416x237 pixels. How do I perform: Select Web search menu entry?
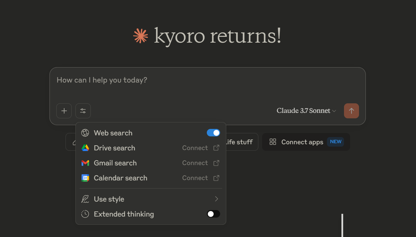click(150, 133)
